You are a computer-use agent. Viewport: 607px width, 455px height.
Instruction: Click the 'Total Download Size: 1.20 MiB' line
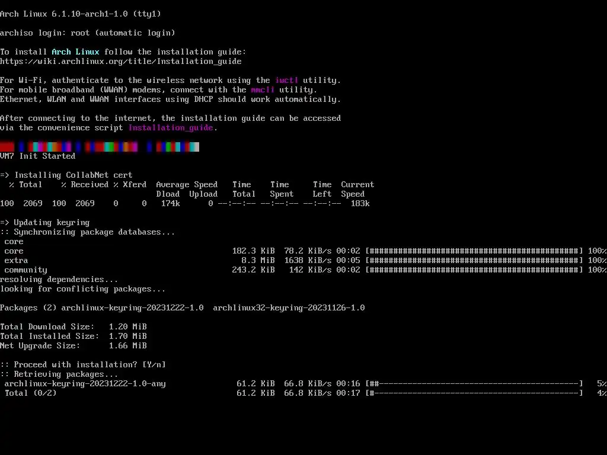(x=74, y=327)
